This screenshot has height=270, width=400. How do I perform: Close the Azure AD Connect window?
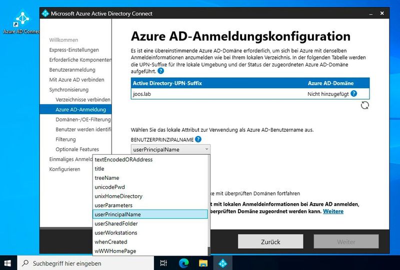pos(382,13)
